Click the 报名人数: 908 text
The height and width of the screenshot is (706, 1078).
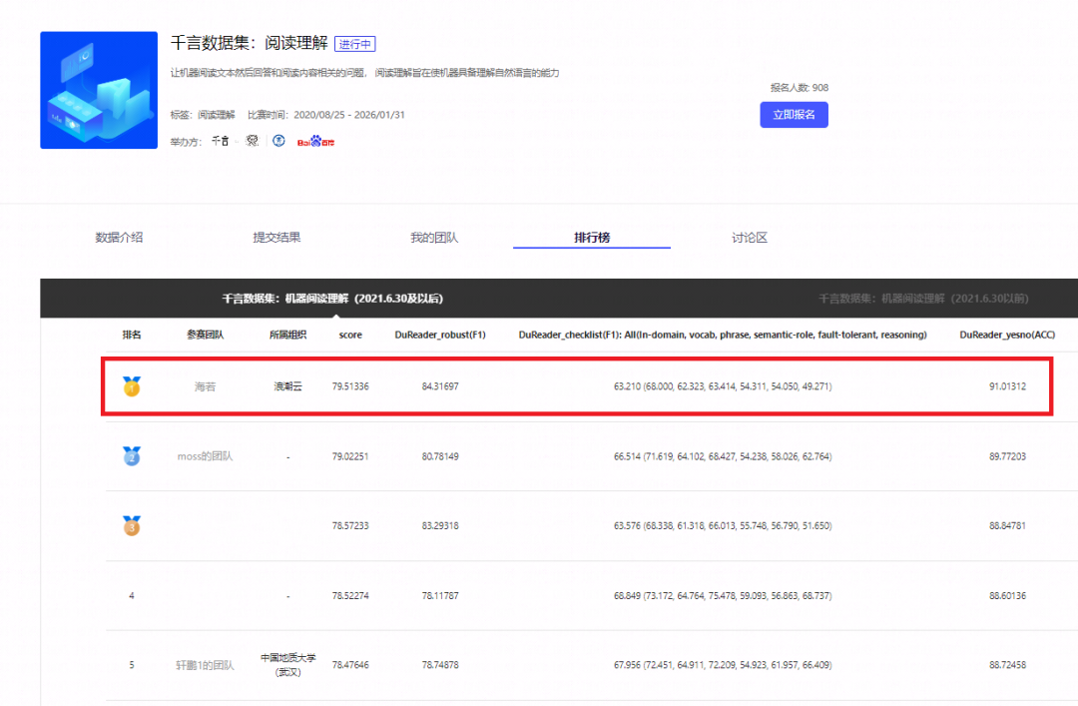799,88
